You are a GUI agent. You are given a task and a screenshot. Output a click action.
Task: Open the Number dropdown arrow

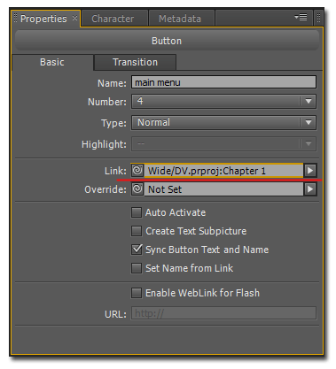point(309,101)
